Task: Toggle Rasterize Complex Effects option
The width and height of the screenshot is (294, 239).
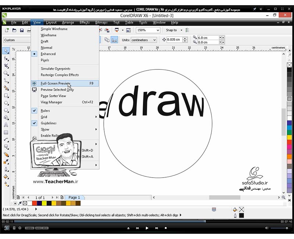Action: (65, 75)
